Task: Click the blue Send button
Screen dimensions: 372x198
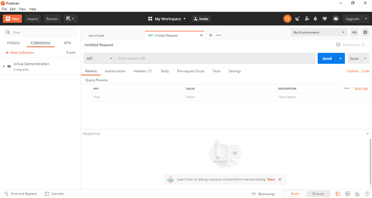Action: point(327,59)
